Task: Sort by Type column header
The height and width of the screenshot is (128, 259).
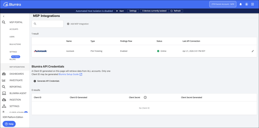Action: click(92, 41)
